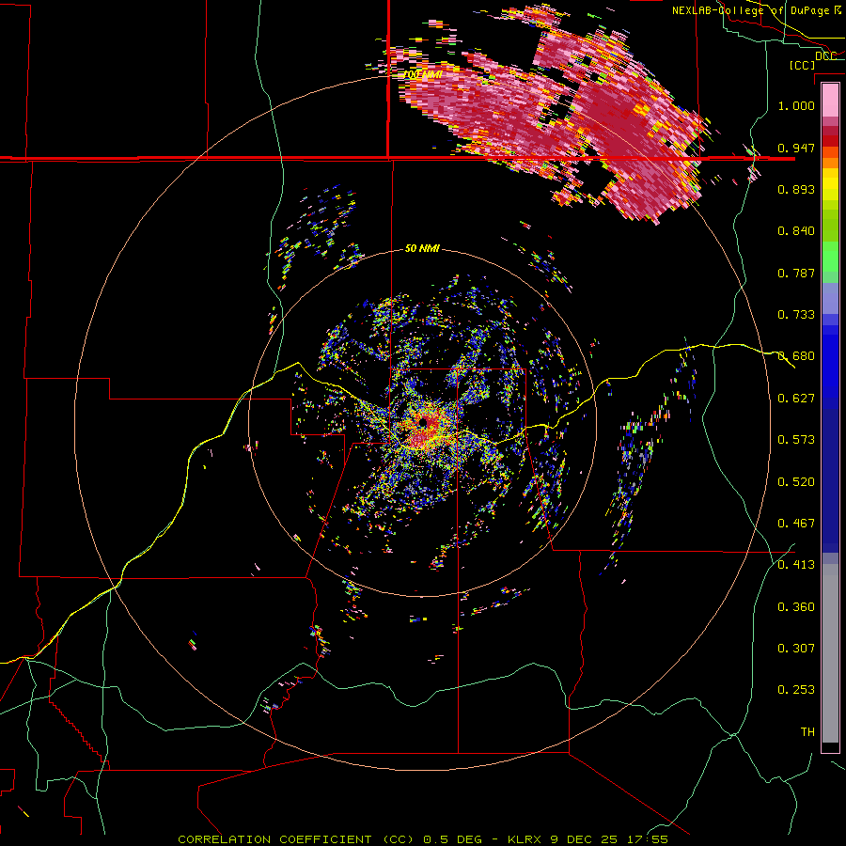The image size is (846, 846).
Task: Click the KLRX station identifier in the caption
Action: pyautogui.click(x=526, y=839)
